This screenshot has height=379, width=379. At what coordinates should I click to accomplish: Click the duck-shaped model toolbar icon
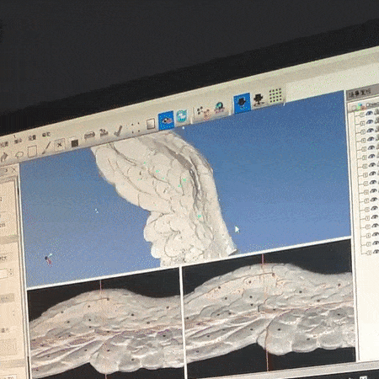(x=104, y=132)
